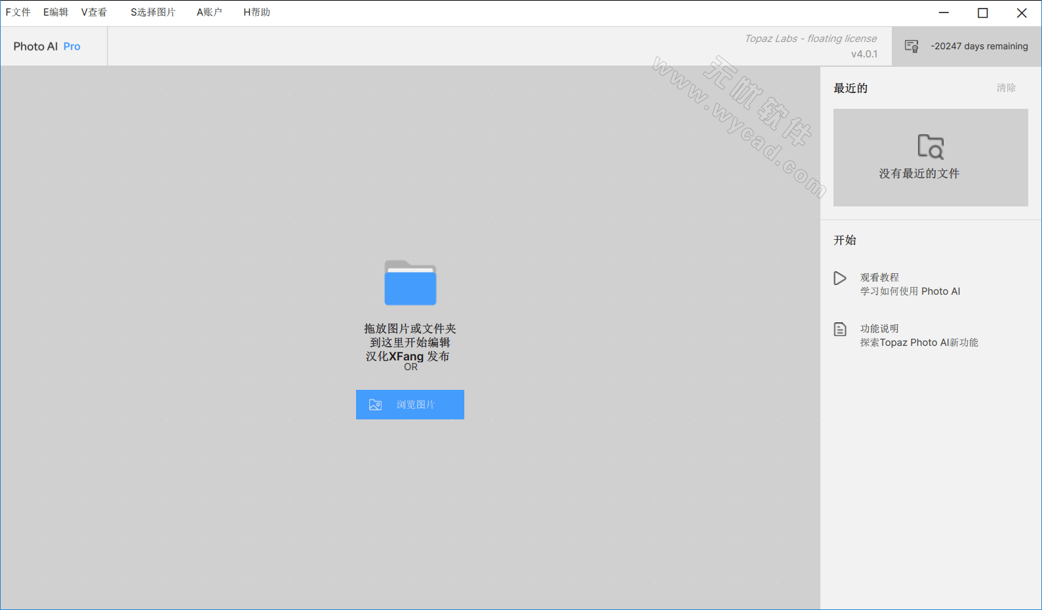Open the F文件 menu
Screen dimensions: 1042x610
pos(18,12)
